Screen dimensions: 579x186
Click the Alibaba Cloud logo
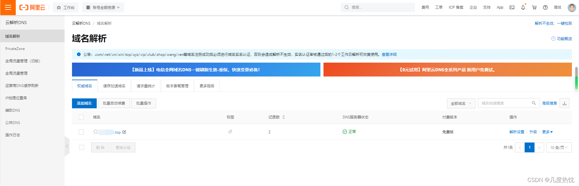32,7
